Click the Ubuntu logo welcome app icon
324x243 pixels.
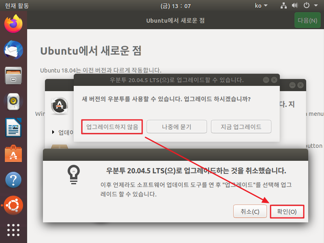click(13, 205)
